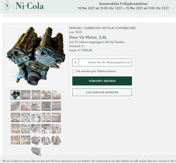Select the green-bordered active engine thumbnail
This screenshot has width=176, height=163.
pos(15,95)
